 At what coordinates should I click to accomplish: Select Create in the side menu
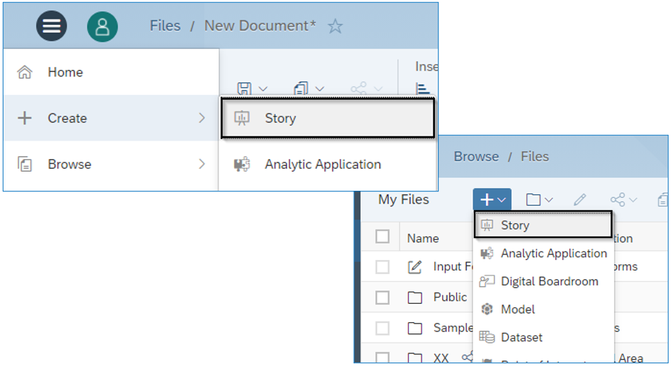coord(111,118)
